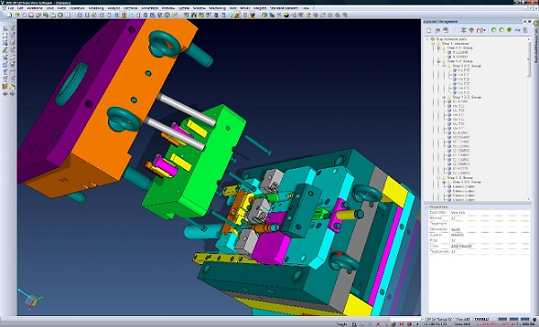This screenshot has height=327, width=539.
Task: Collapse the Step 1.1 Group node
Action: tap(438, 48)
